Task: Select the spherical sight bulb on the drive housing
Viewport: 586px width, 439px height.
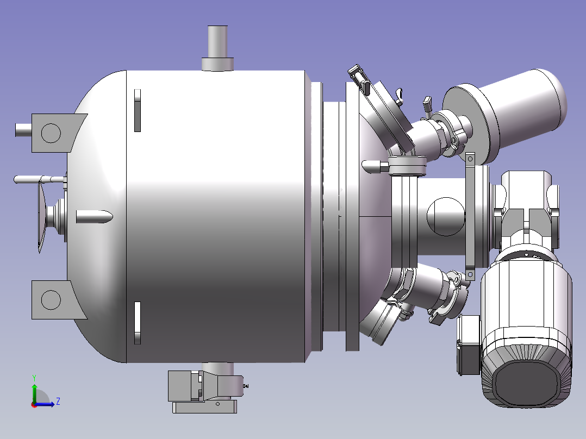Action: click(446, 217)
